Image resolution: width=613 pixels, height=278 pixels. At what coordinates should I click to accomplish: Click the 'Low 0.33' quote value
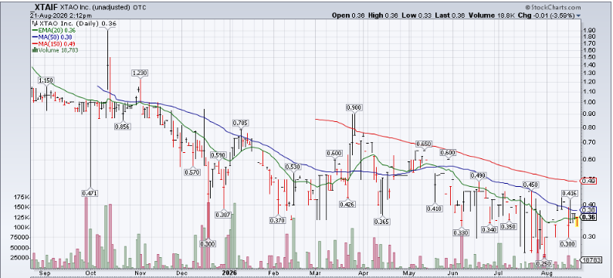coord(418,15)
